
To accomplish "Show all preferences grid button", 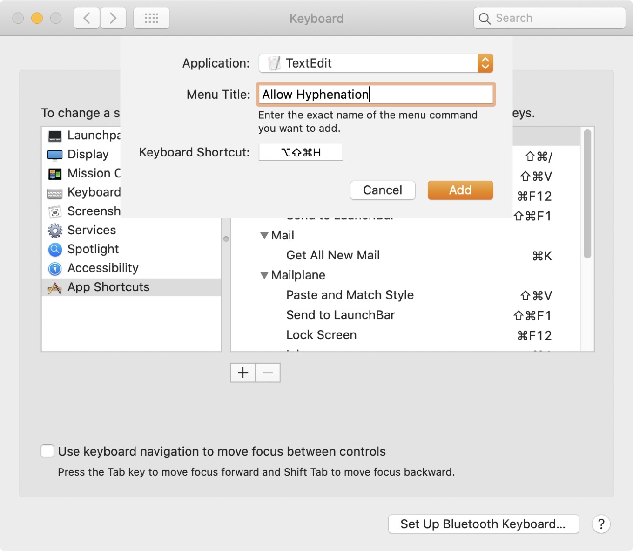I will 151,18.
